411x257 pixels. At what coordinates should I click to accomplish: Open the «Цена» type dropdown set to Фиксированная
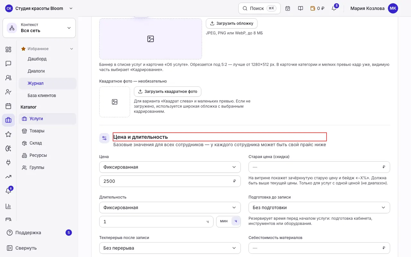[x=170, y=167]
